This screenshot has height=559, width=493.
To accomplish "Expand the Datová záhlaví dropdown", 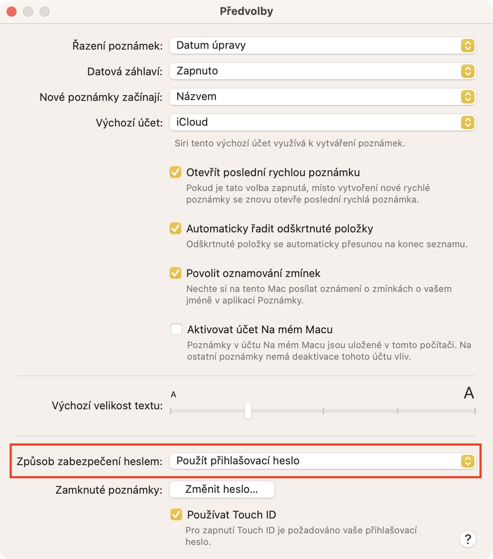I will point(322,71).
